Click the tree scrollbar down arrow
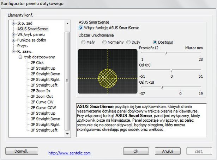Viewport: 217px width, 160px height. tap(67, 134)
